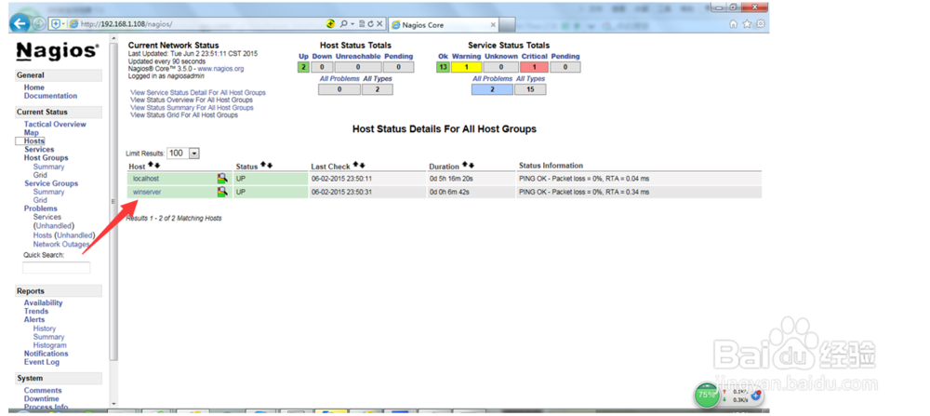
Task: Open Downtime under System
Action: click(x=42, y=399)
